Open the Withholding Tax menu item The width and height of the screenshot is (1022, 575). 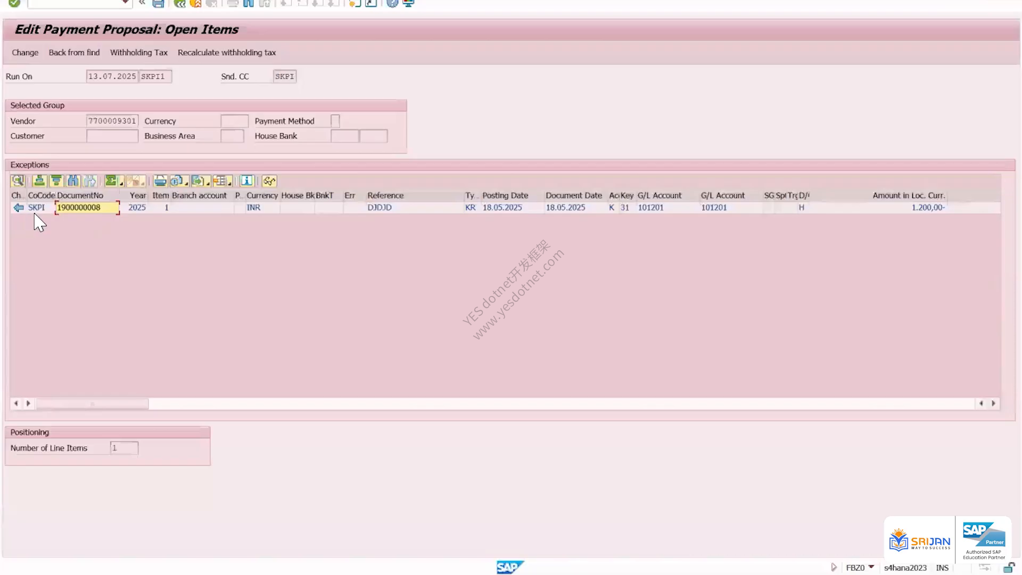tap(138, 53)
